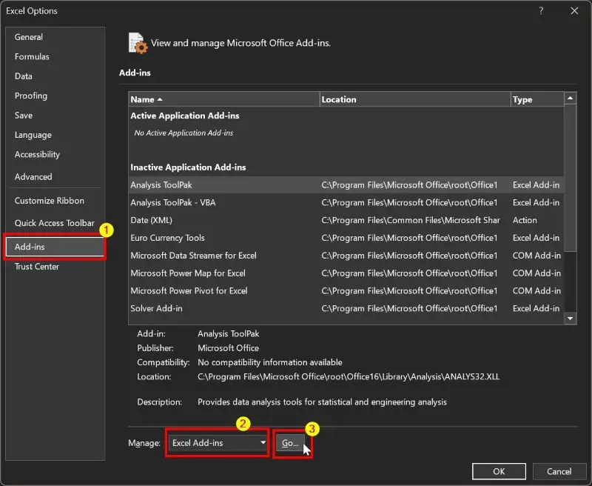Switch to the Formulas category
The image size is (592, 486).
[32, 56]
